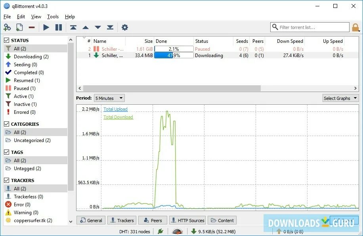Sort by the Size column header
Viewport: 363px width, 236px height.
139,41
